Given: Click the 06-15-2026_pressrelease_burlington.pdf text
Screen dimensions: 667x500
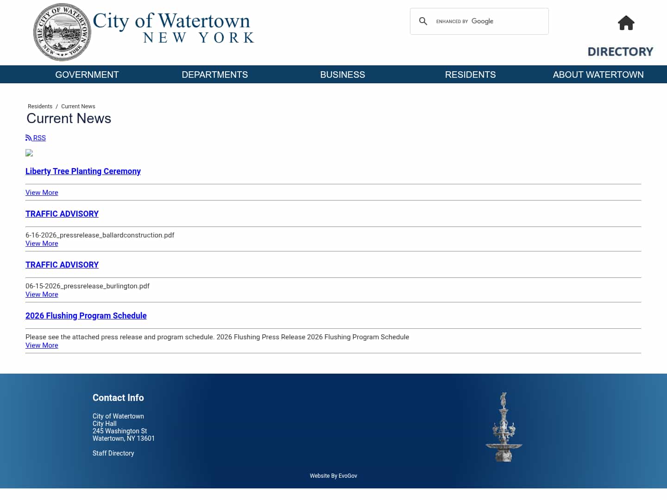Looking at the screenshot, I should [88, 286].
